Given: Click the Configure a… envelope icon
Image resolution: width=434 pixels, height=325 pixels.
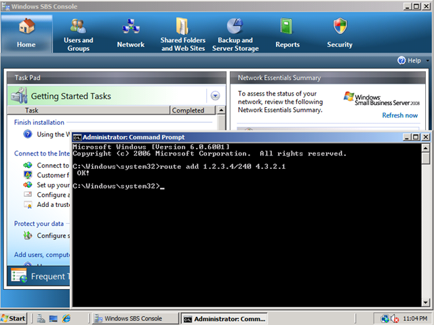Looking at the screenshot, I should tap(28, 194).
